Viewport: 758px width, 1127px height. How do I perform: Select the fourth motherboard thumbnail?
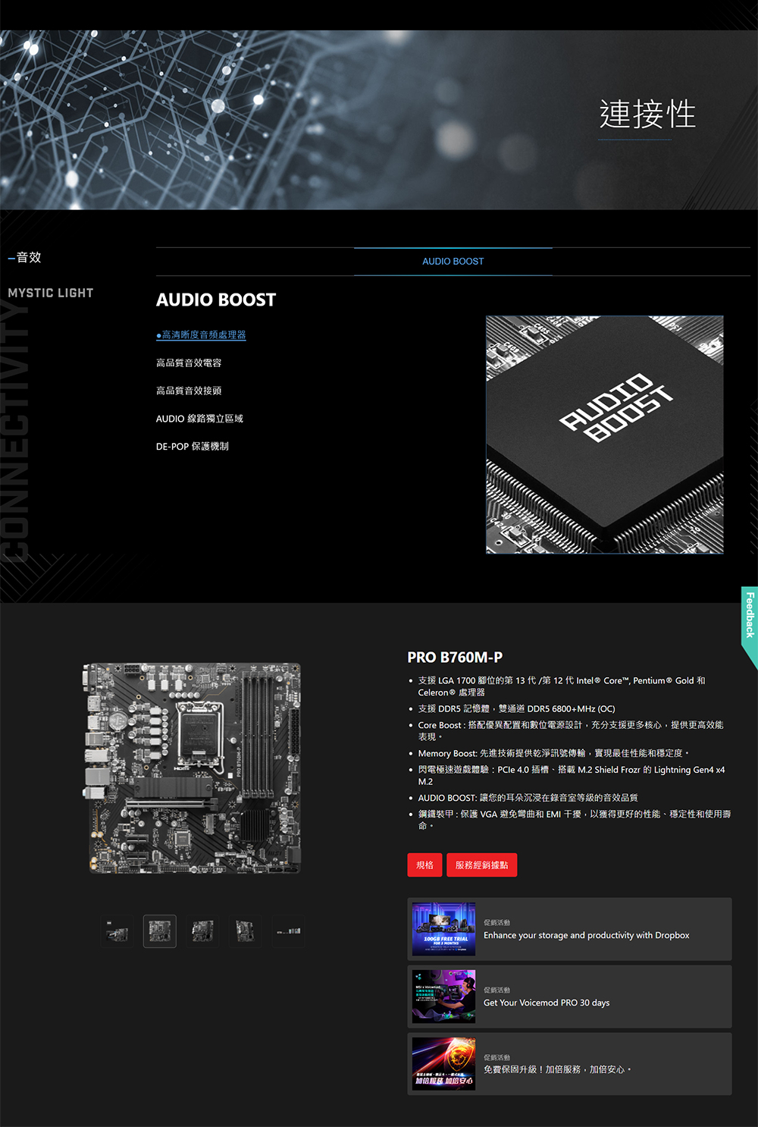245,931
